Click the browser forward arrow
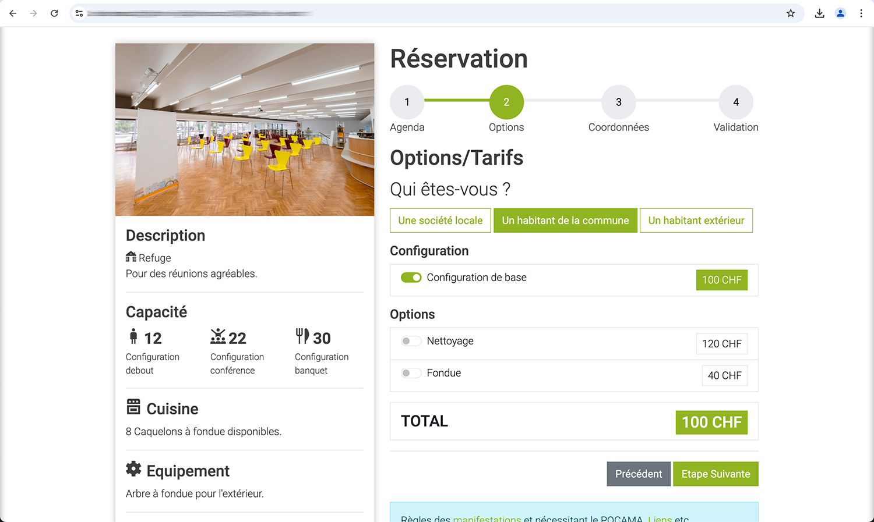 coord(33,13)
